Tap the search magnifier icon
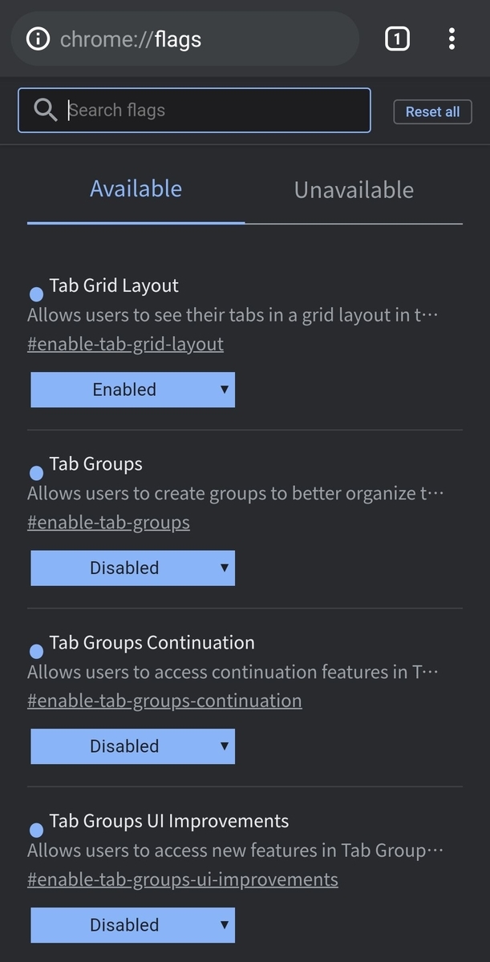Image resolution: width=490 pixels, height=962 pixels. coord(46,111)
